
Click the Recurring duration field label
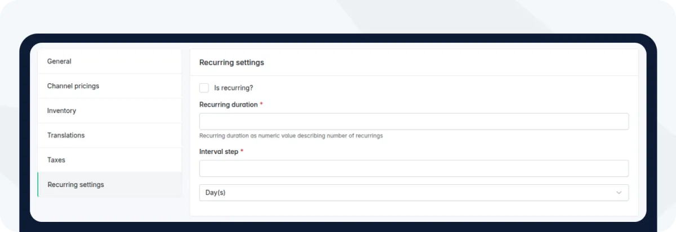pyautogui.click(x=228, y=104)
